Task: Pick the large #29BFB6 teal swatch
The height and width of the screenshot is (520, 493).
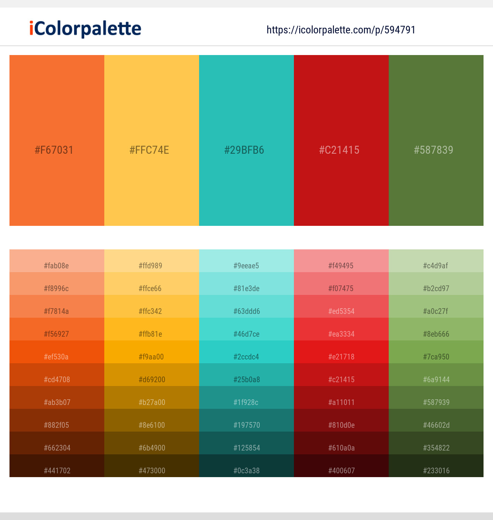Action: [x=246, y=140]
